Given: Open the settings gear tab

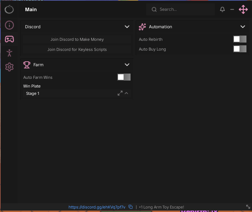Looking at the screenshot, I should [x=9, y=67].
